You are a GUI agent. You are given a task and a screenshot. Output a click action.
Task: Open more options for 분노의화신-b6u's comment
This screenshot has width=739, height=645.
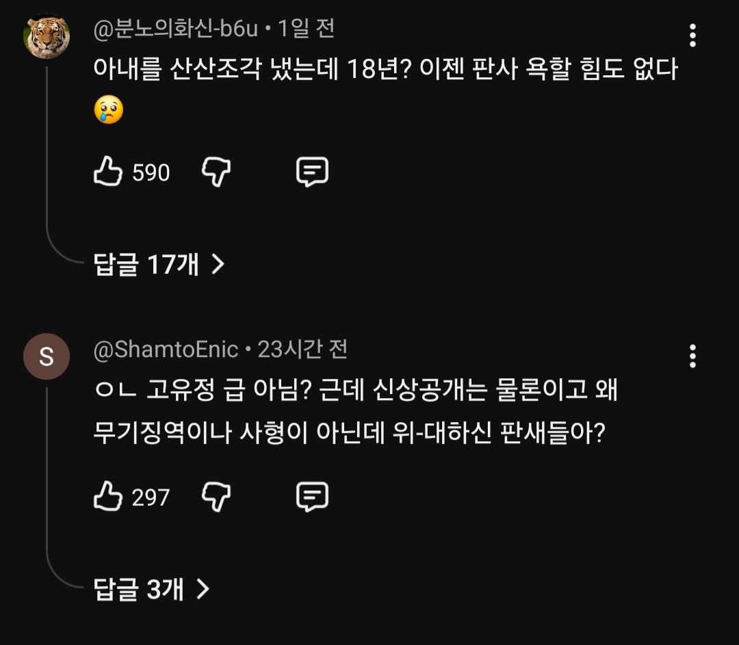click(692, 35)
